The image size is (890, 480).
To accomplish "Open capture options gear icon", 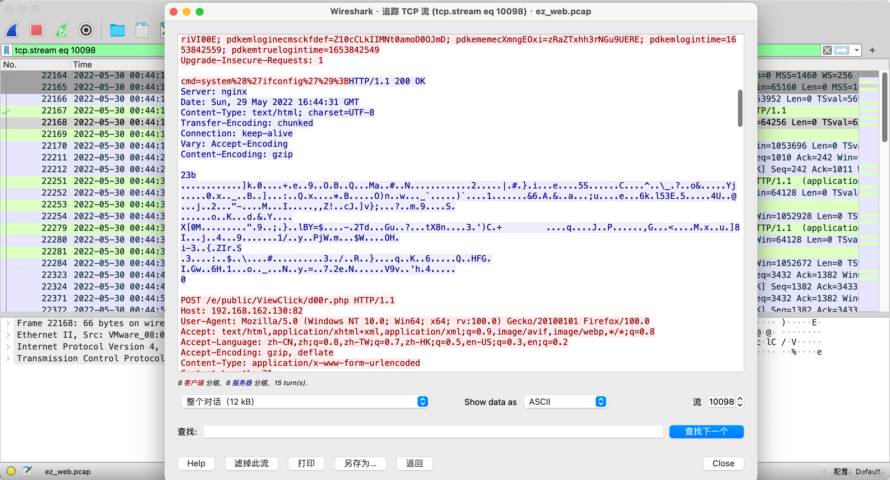I will [86, 30].
